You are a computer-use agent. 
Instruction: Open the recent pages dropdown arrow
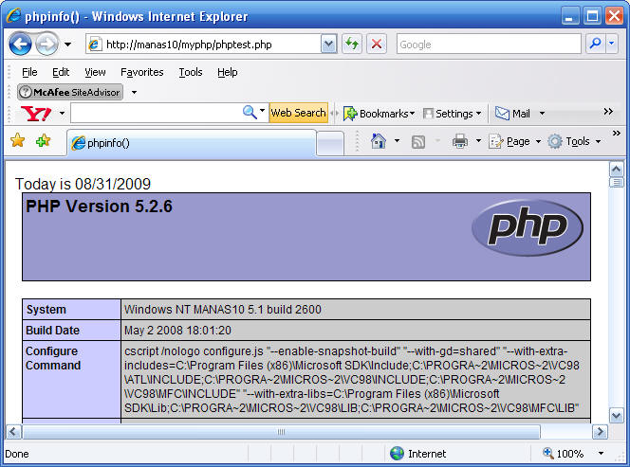pos(68,45)
